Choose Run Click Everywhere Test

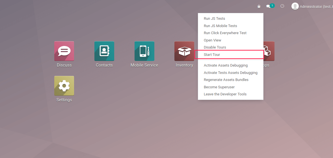click(x=231, y=33)
